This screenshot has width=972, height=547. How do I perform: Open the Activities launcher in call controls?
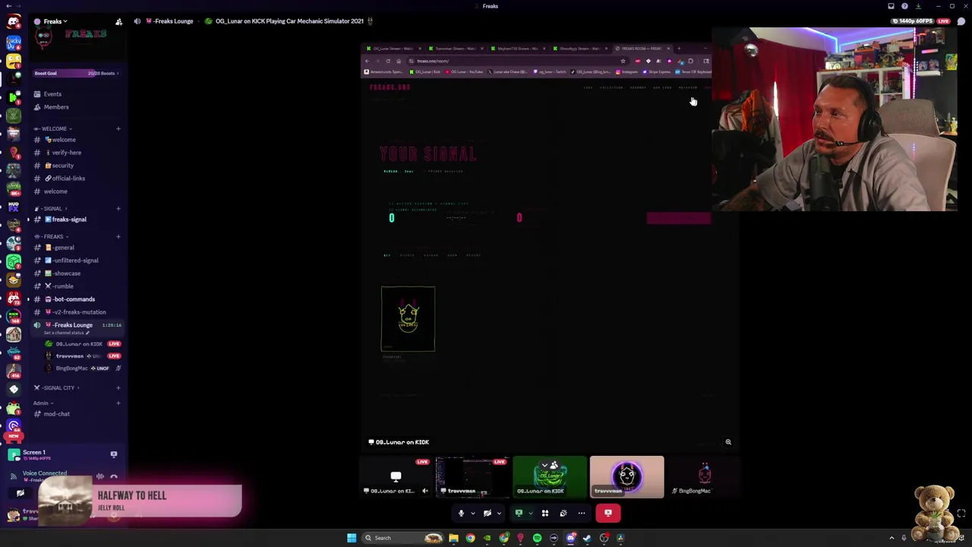point(544,513)
